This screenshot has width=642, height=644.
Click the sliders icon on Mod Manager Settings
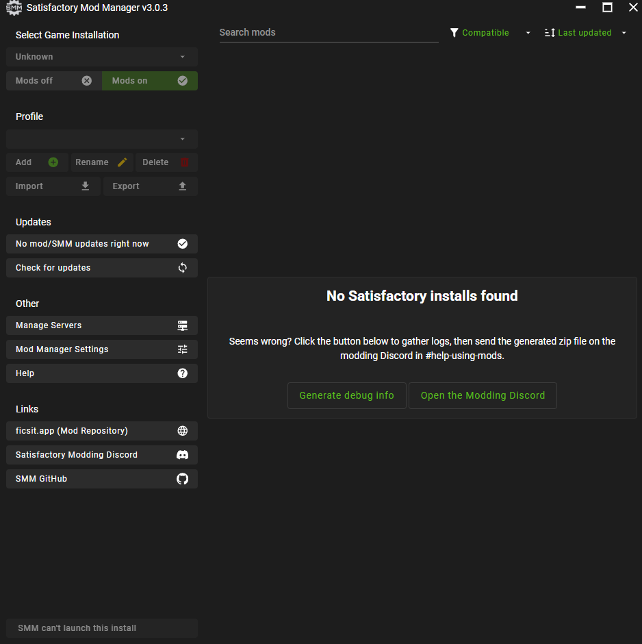pyautogui.click(x=183, y=349)
